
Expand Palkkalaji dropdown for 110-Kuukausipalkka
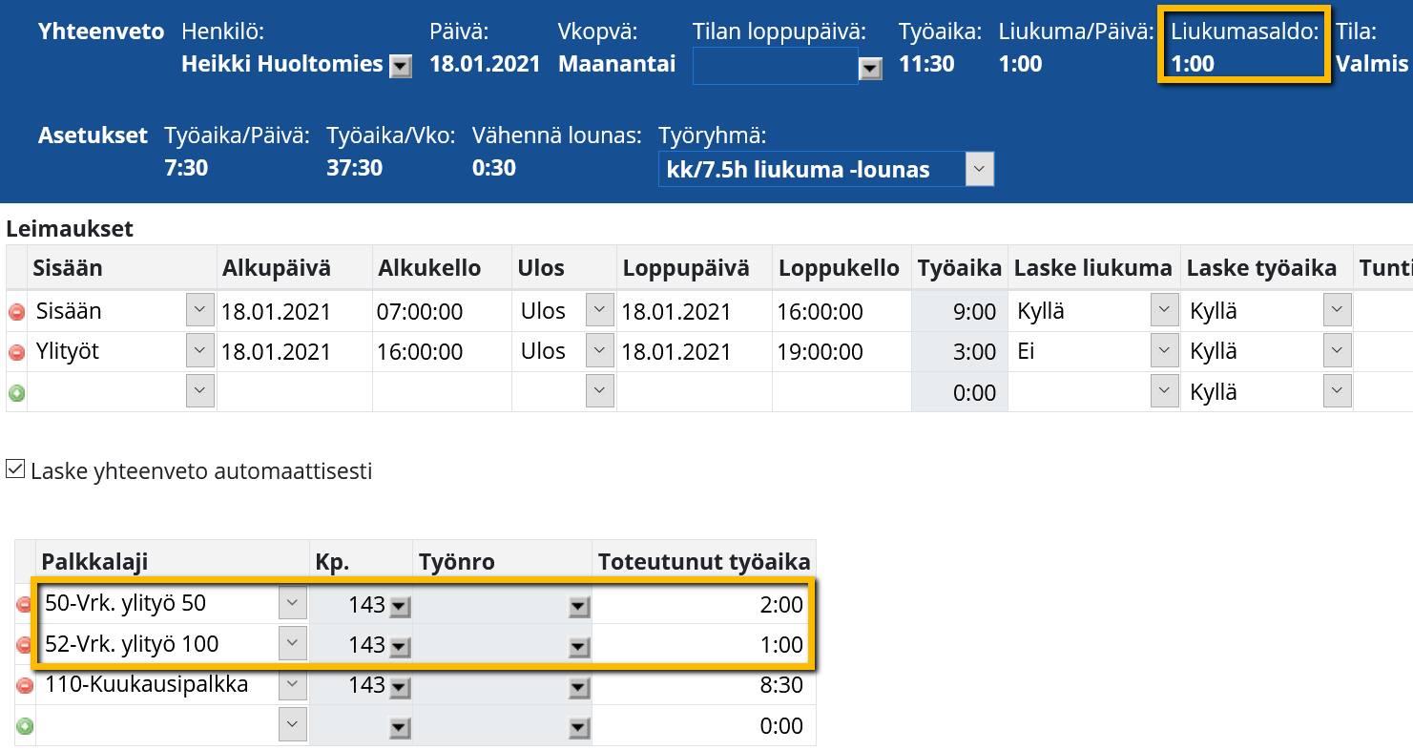(x=292, y=685)
